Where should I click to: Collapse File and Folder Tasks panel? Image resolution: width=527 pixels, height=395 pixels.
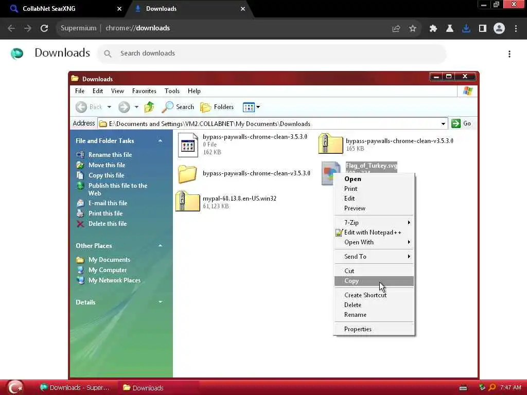coord(161,141)
